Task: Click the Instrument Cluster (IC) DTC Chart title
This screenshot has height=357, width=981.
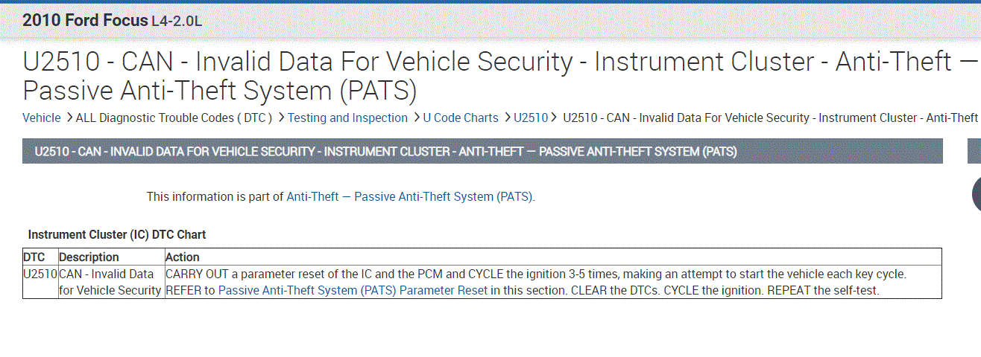Action: pos(117,234)
